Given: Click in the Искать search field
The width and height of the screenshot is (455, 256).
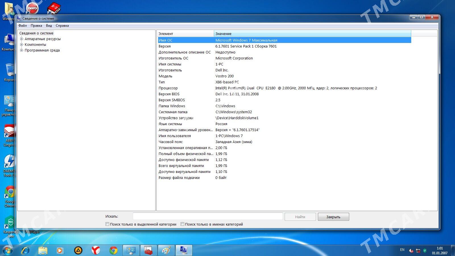Looking at the screenshot, I should click(x=208, y=216).
